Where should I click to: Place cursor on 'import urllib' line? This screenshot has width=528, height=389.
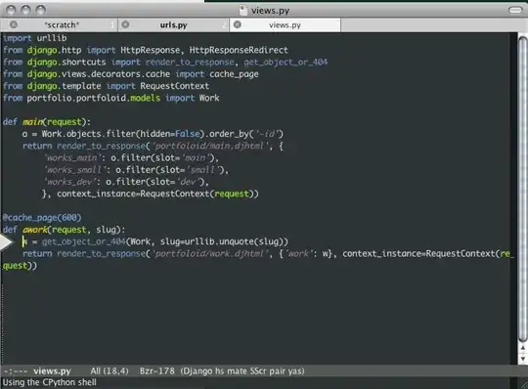pos(34,38)
